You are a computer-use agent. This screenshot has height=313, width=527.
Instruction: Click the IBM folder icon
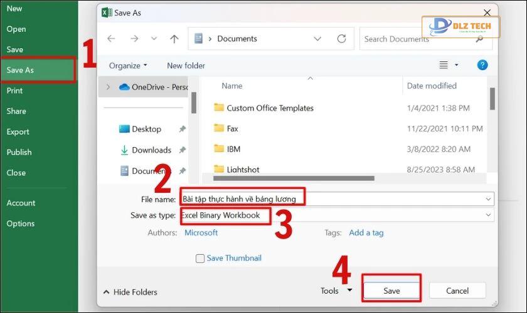click(219, 148)
